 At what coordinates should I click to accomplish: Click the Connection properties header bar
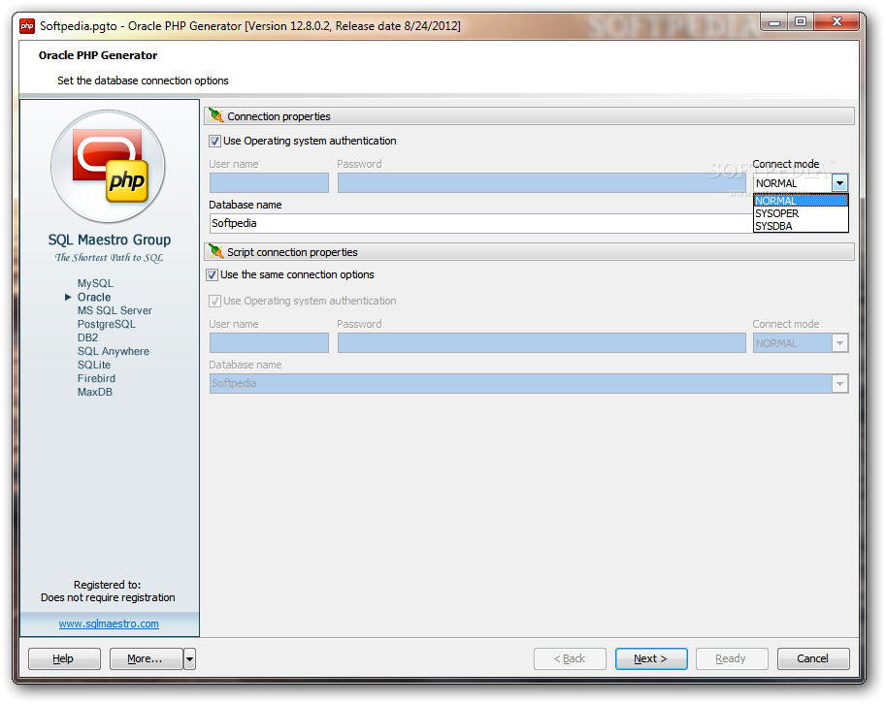point(529,115)
